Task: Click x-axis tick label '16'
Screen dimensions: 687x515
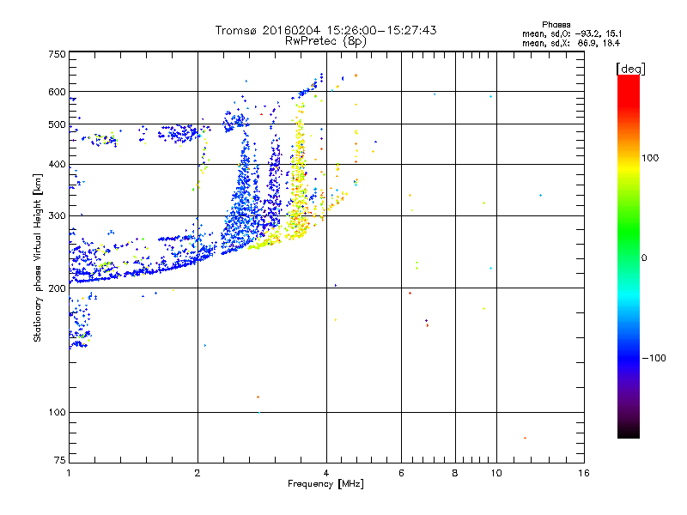Action: [584, 473]
